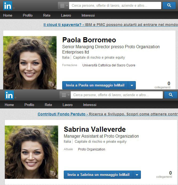This screenshot has height=185, width=178.
Task: Click Paola's '0 collegamenti' count
Action: click(x=163, y=85)
